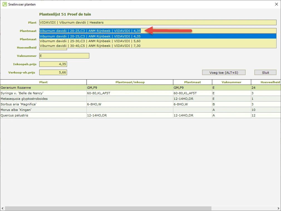Close the Snelinvoer planten window

(x=276, y=4)
